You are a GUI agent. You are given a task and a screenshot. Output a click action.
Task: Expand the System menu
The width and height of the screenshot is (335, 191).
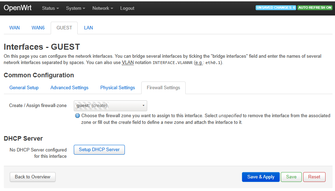coord(76,8)
